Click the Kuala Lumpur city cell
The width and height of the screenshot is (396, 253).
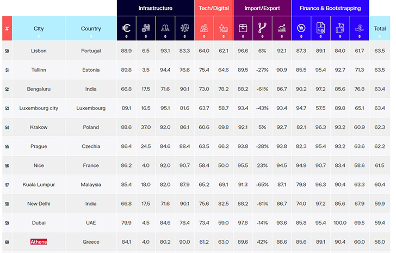coord(39,184)
